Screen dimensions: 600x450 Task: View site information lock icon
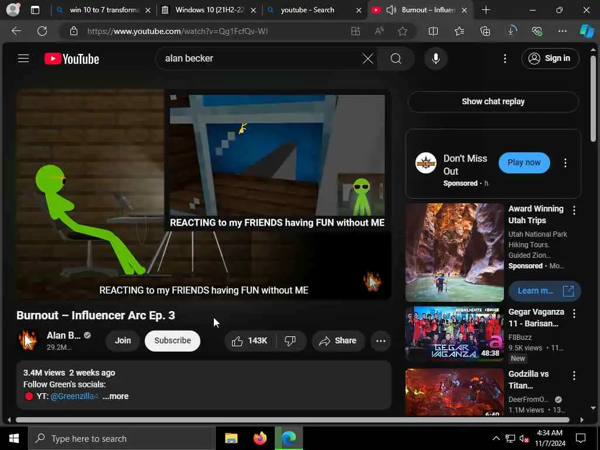(74, 31)
